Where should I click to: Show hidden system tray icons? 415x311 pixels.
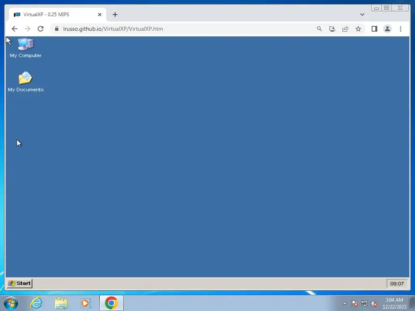coord(344,303)
